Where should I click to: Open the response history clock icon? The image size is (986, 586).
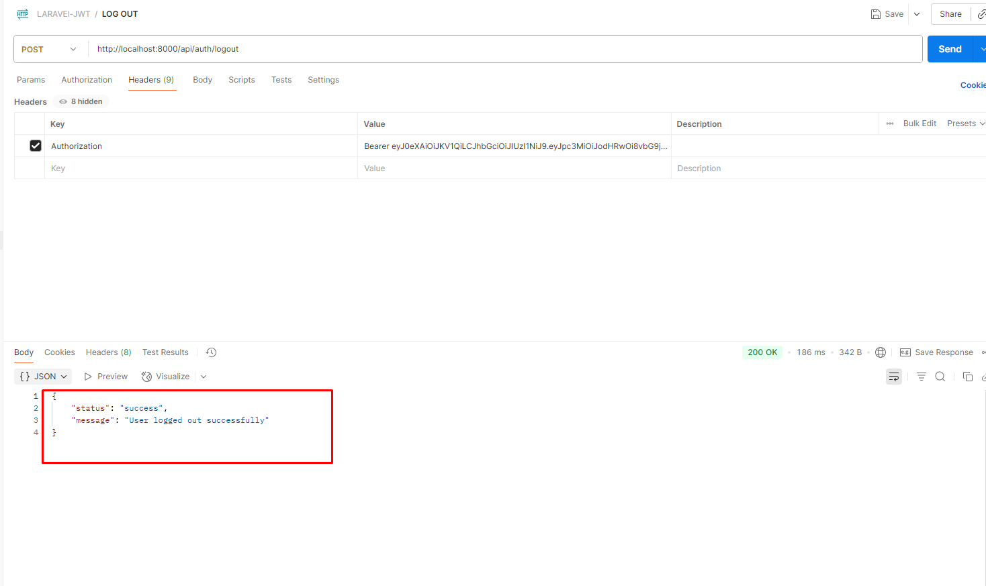[x=211, y=352]
